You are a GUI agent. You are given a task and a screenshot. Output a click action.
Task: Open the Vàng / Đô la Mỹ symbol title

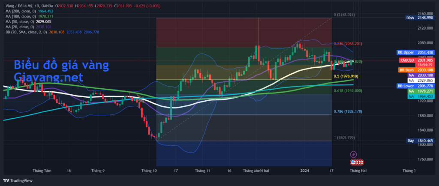coord(18,6)
